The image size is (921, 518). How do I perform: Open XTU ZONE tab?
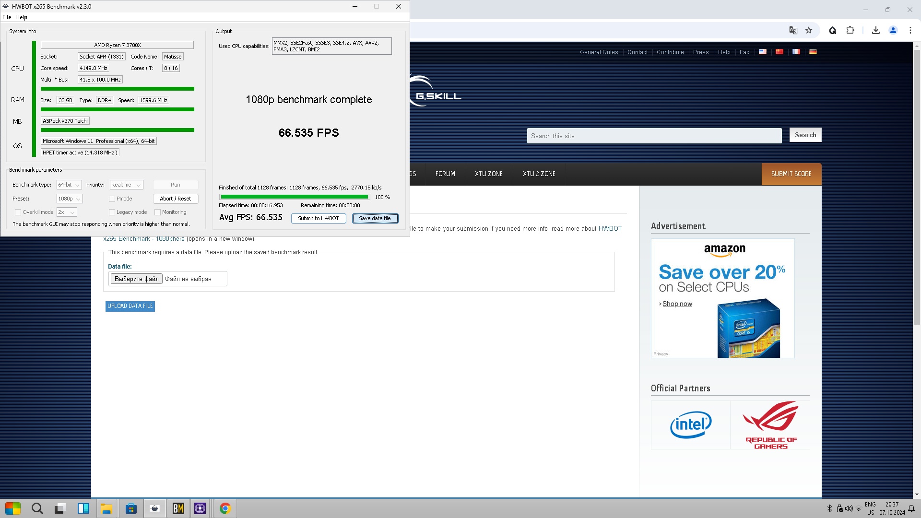coord(489,174)
